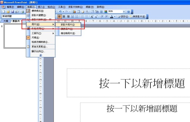The width and height of the screenshot is (190, 122).
Task: Click the 新投影片 button
Action: (x=137, y=16)
